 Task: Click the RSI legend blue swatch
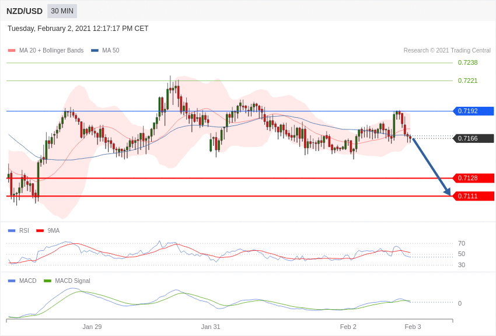tap(12, 231)
